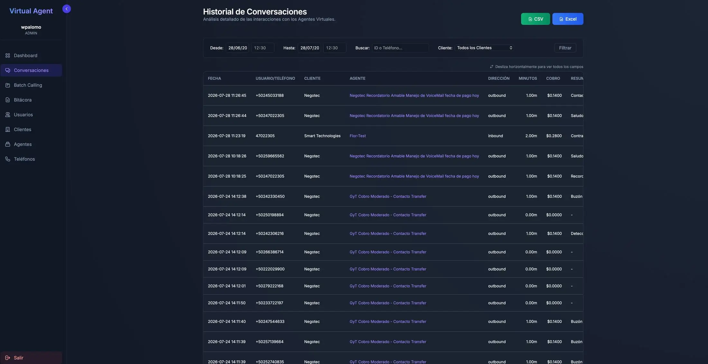Collapse the sidebar with the chevron button
708x364 pixels.
coord(67,9)
